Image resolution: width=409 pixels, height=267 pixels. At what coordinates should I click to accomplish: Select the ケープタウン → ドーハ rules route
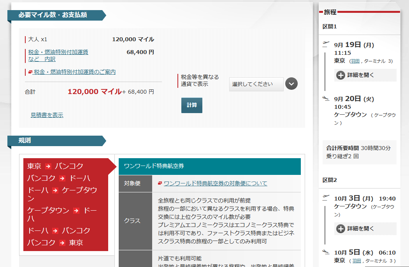pos(62,214)
